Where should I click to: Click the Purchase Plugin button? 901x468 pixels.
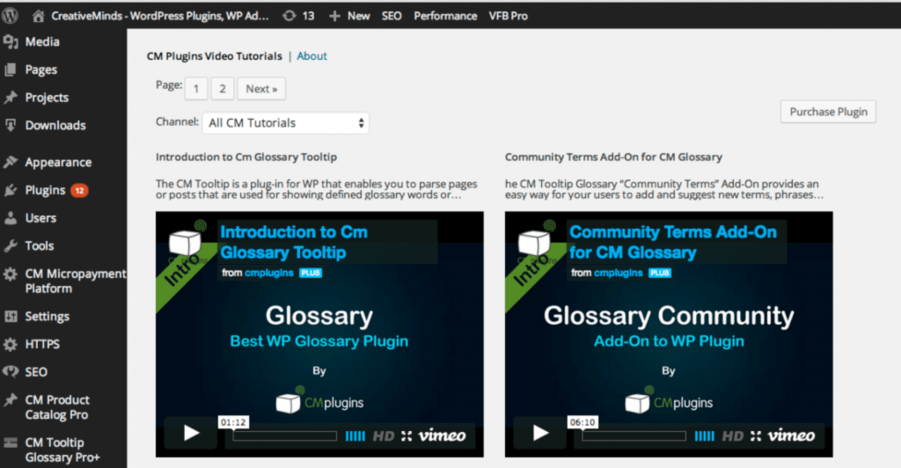tap(828, 112)
